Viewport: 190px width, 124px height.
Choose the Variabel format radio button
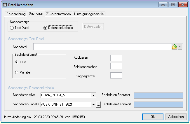pyautogui.click(x=16, y=72)
